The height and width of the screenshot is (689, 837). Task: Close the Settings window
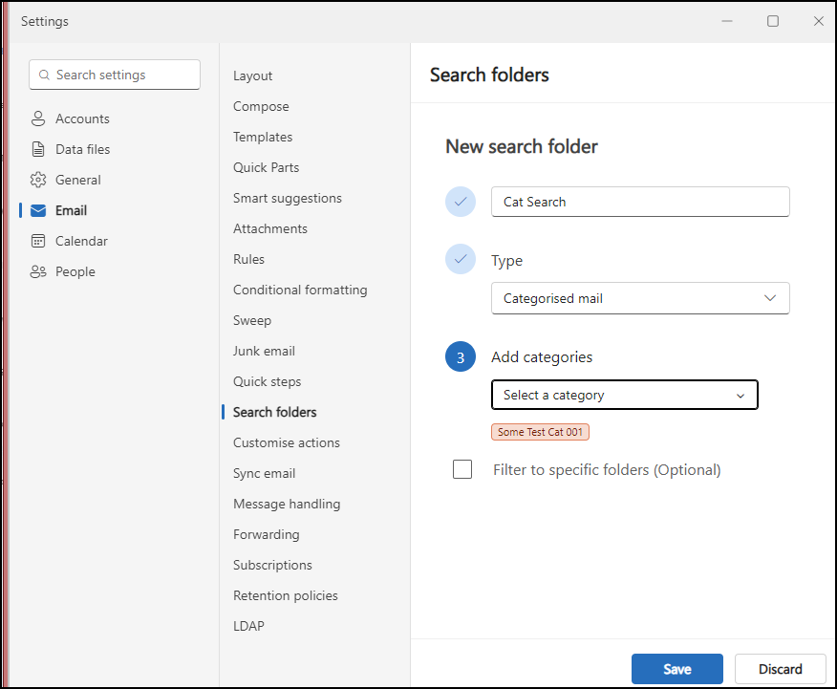[818, 21]
